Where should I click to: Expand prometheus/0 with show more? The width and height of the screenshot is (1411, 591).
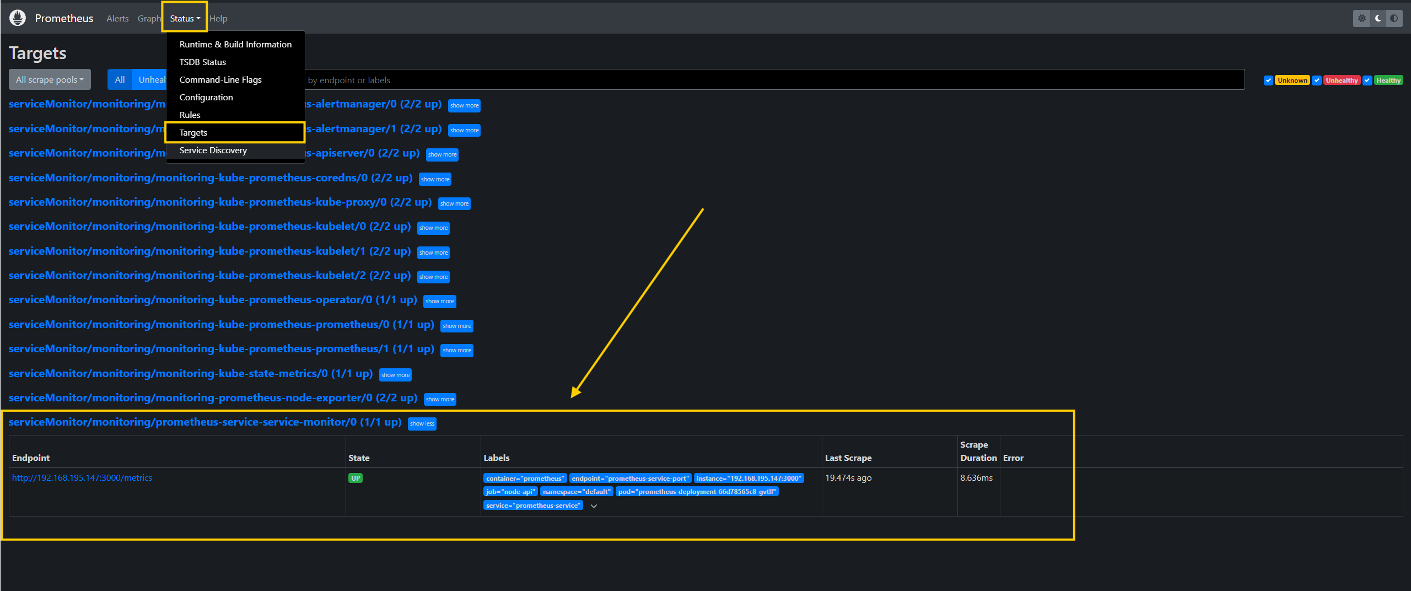pyautogui.click(x=457, y=326)
